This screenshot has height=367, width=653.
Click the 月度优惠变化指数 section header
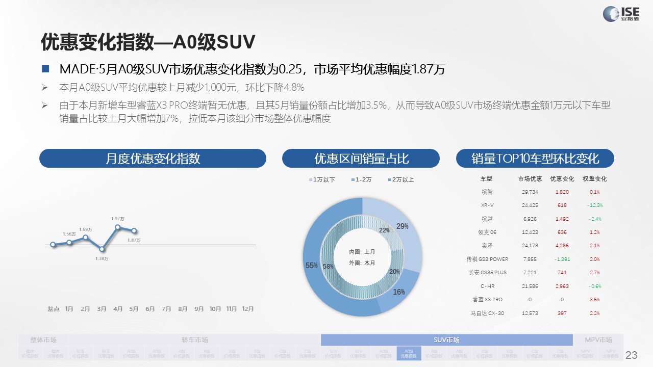click(153, 158)
